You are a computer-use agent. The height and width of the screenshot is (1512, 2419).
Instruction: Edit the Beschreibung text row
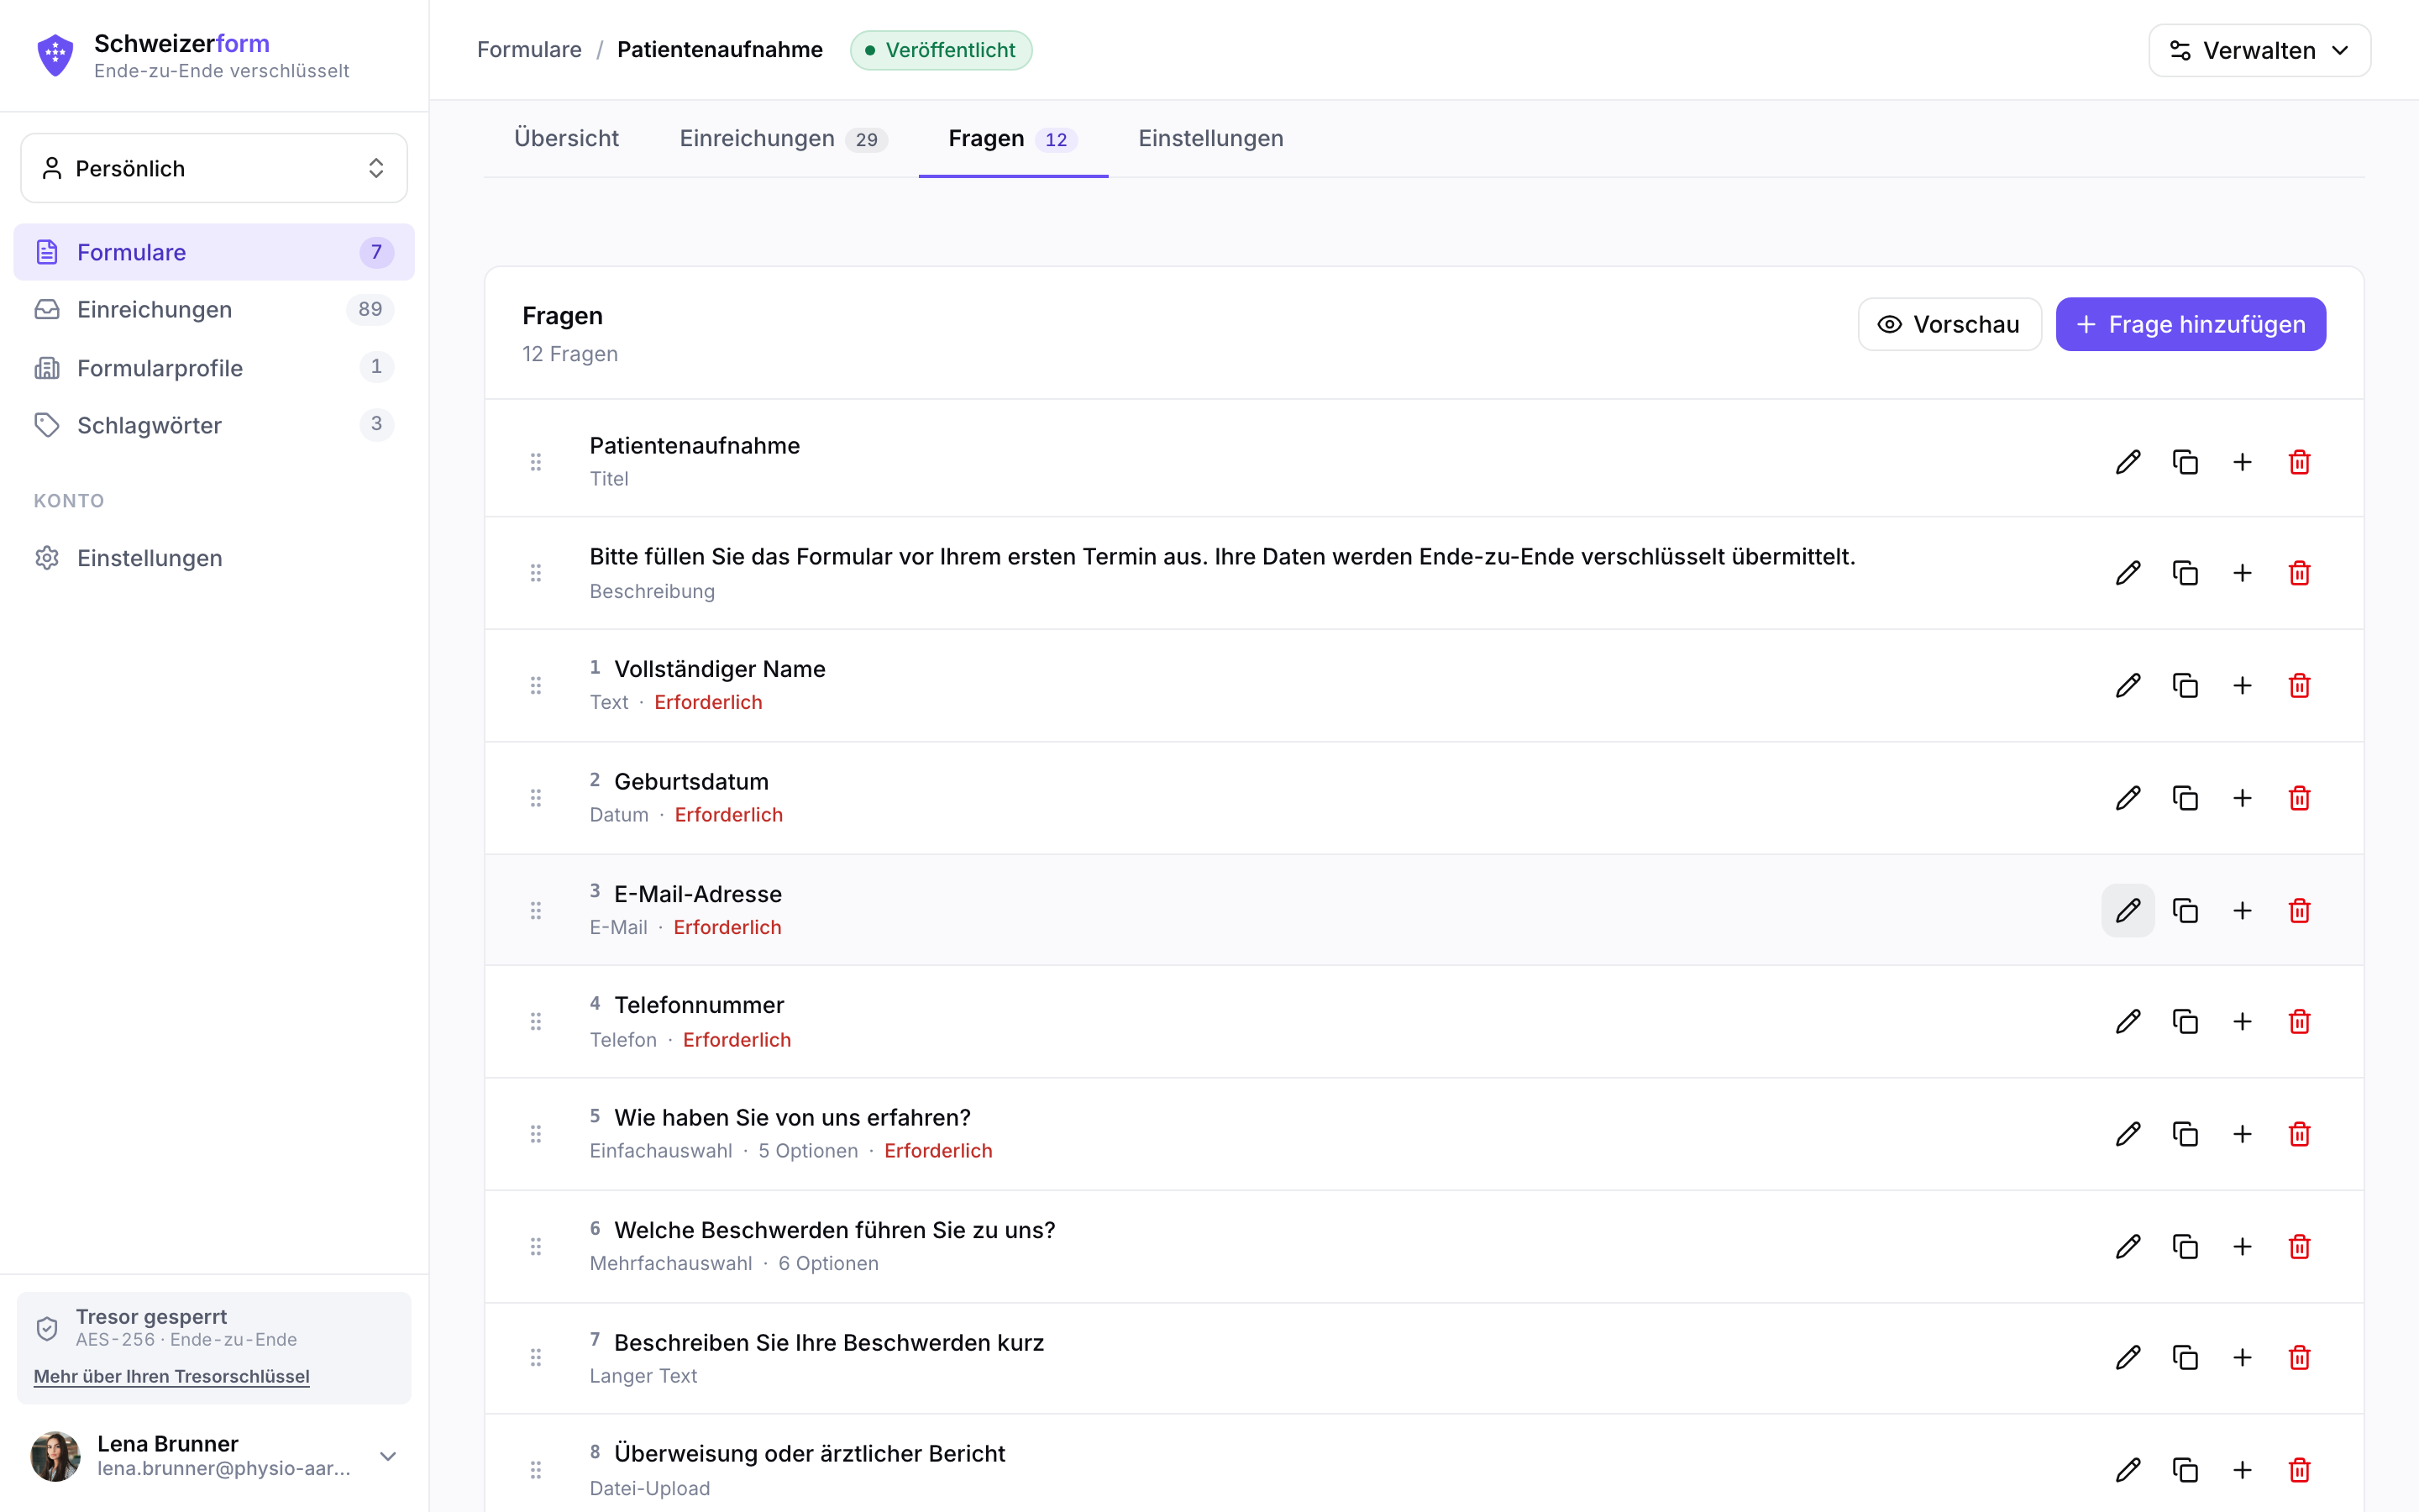2128,573
